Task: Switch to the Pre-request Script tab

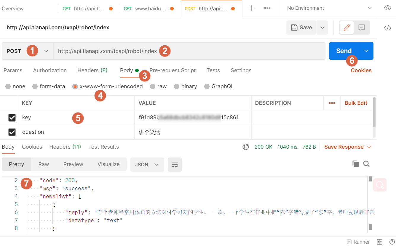Action: pos(173,70)
